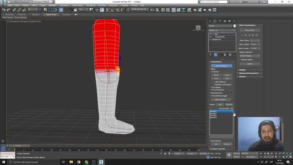Click the Add button next to Bones

pos(220,104)
